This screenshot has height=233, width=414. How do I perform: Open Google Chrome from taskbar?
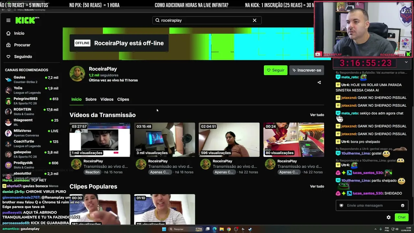pyautogui.click(x=229, y=229)
